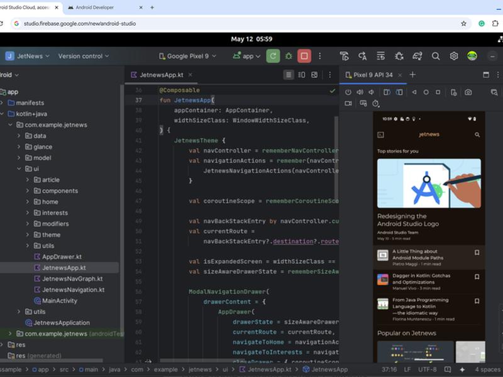Open IDE settings gear icon

pyautogui.click(x=453, y=56)
